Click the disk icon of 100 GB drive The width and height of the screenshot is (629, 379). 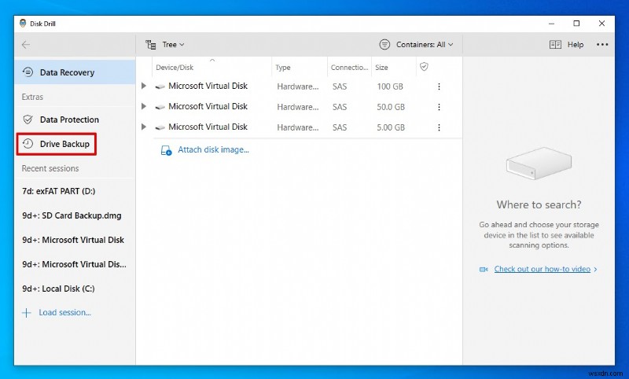(x=160, y=86)
